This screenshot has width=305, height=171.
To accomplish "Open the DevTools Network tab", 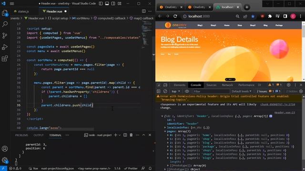I will point(227,85).
